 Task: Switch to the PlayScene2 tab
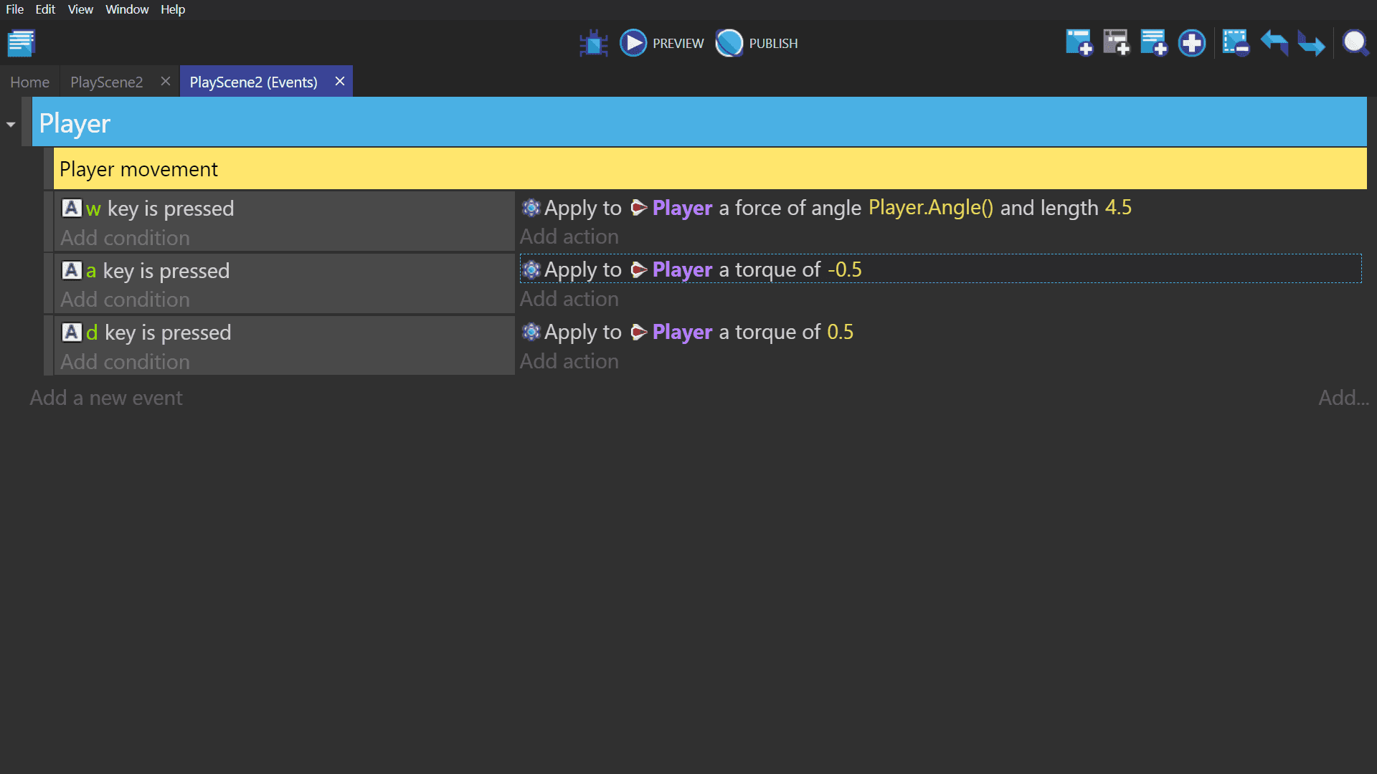(x=107, y=82)
